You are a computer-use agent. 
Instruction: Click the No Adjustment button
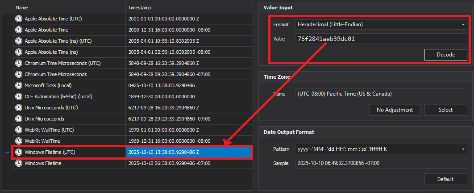coord(395,110)
